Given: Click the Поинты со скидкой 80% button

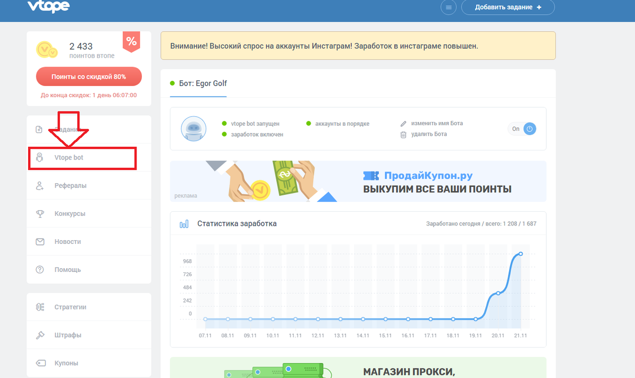Looking at the screenshot, I should 89,77.
